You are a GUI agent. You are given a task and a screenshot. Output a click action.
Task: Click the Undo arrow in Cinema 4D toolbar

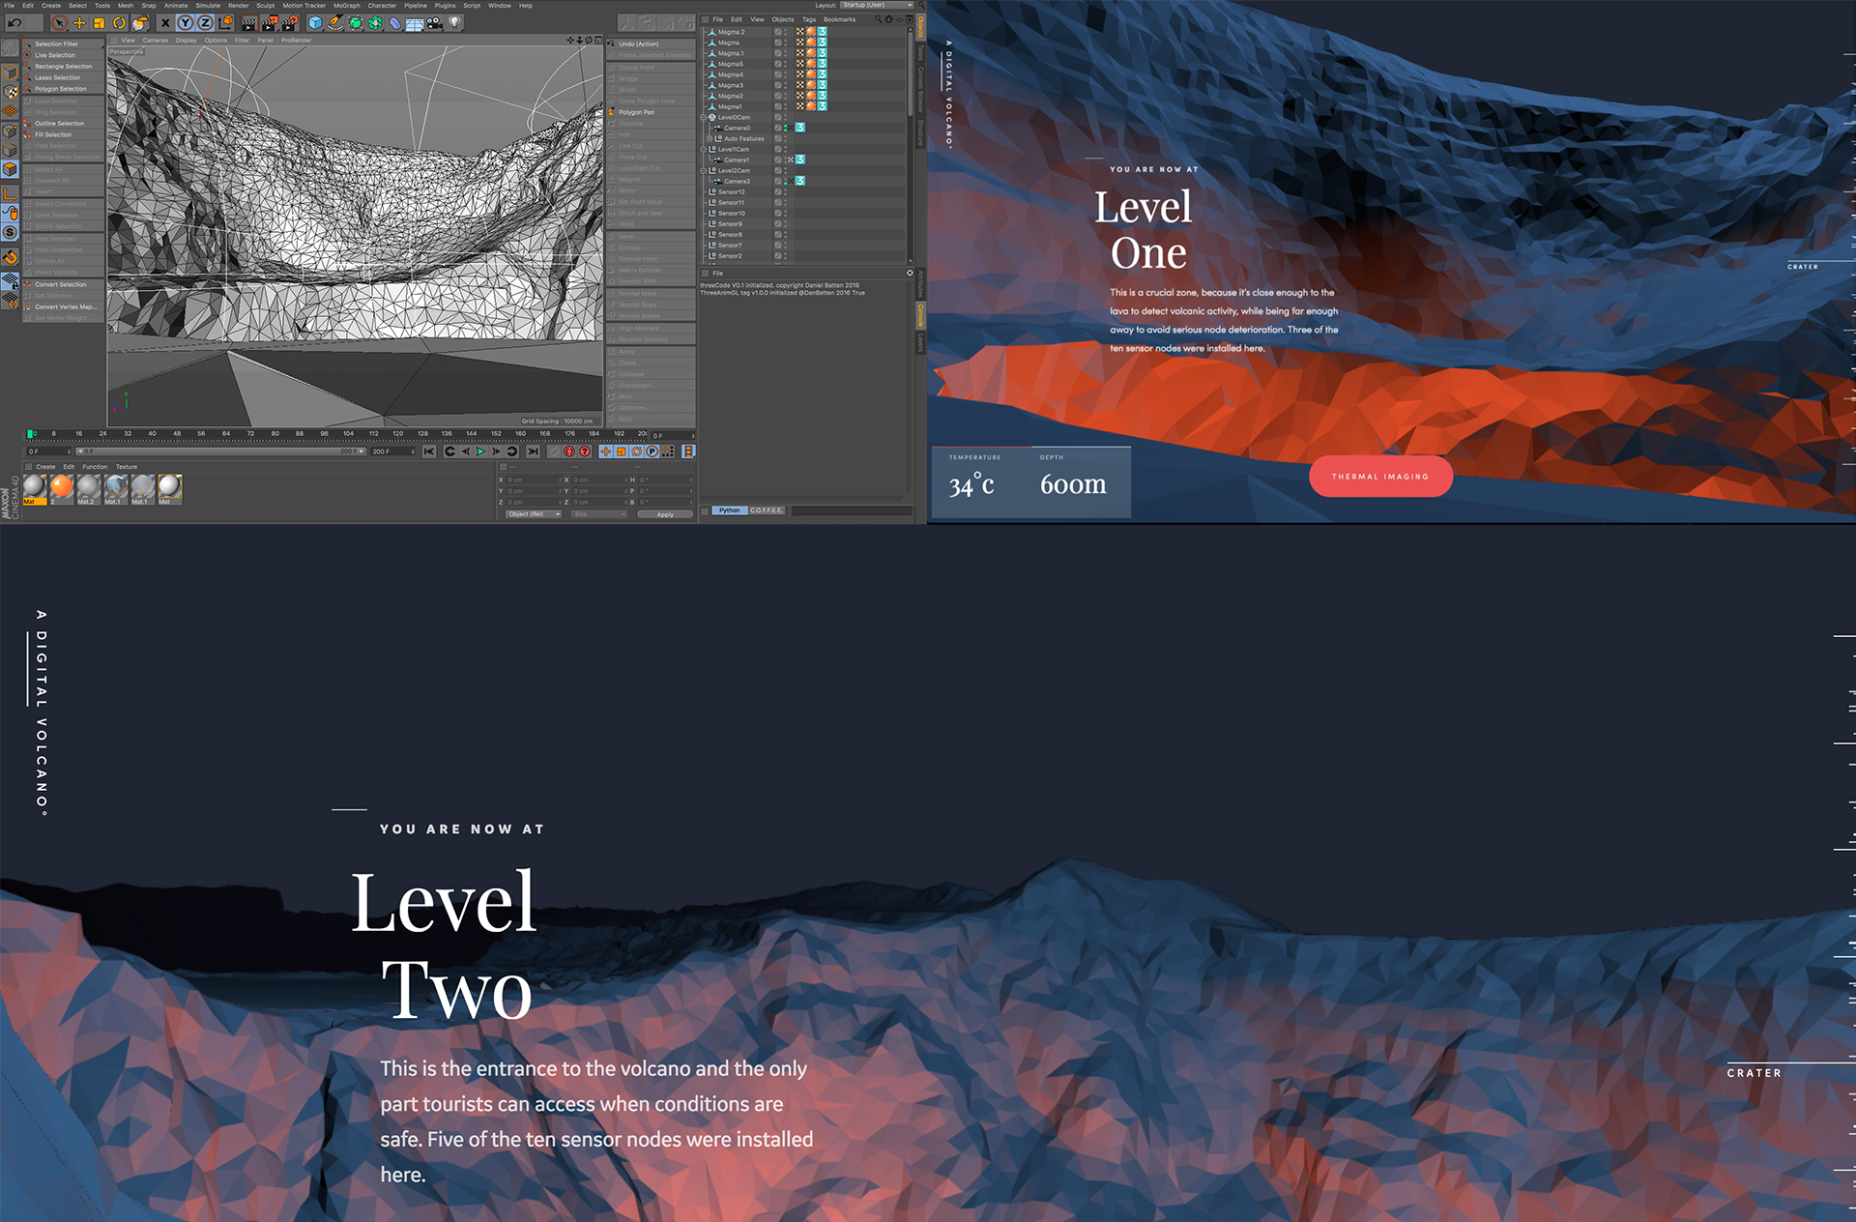[x=14, y=23]
